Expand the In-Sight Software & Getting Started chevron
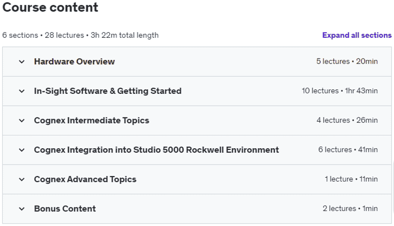Viewport: 394px width, 226px height. click(x=22, y=91)
